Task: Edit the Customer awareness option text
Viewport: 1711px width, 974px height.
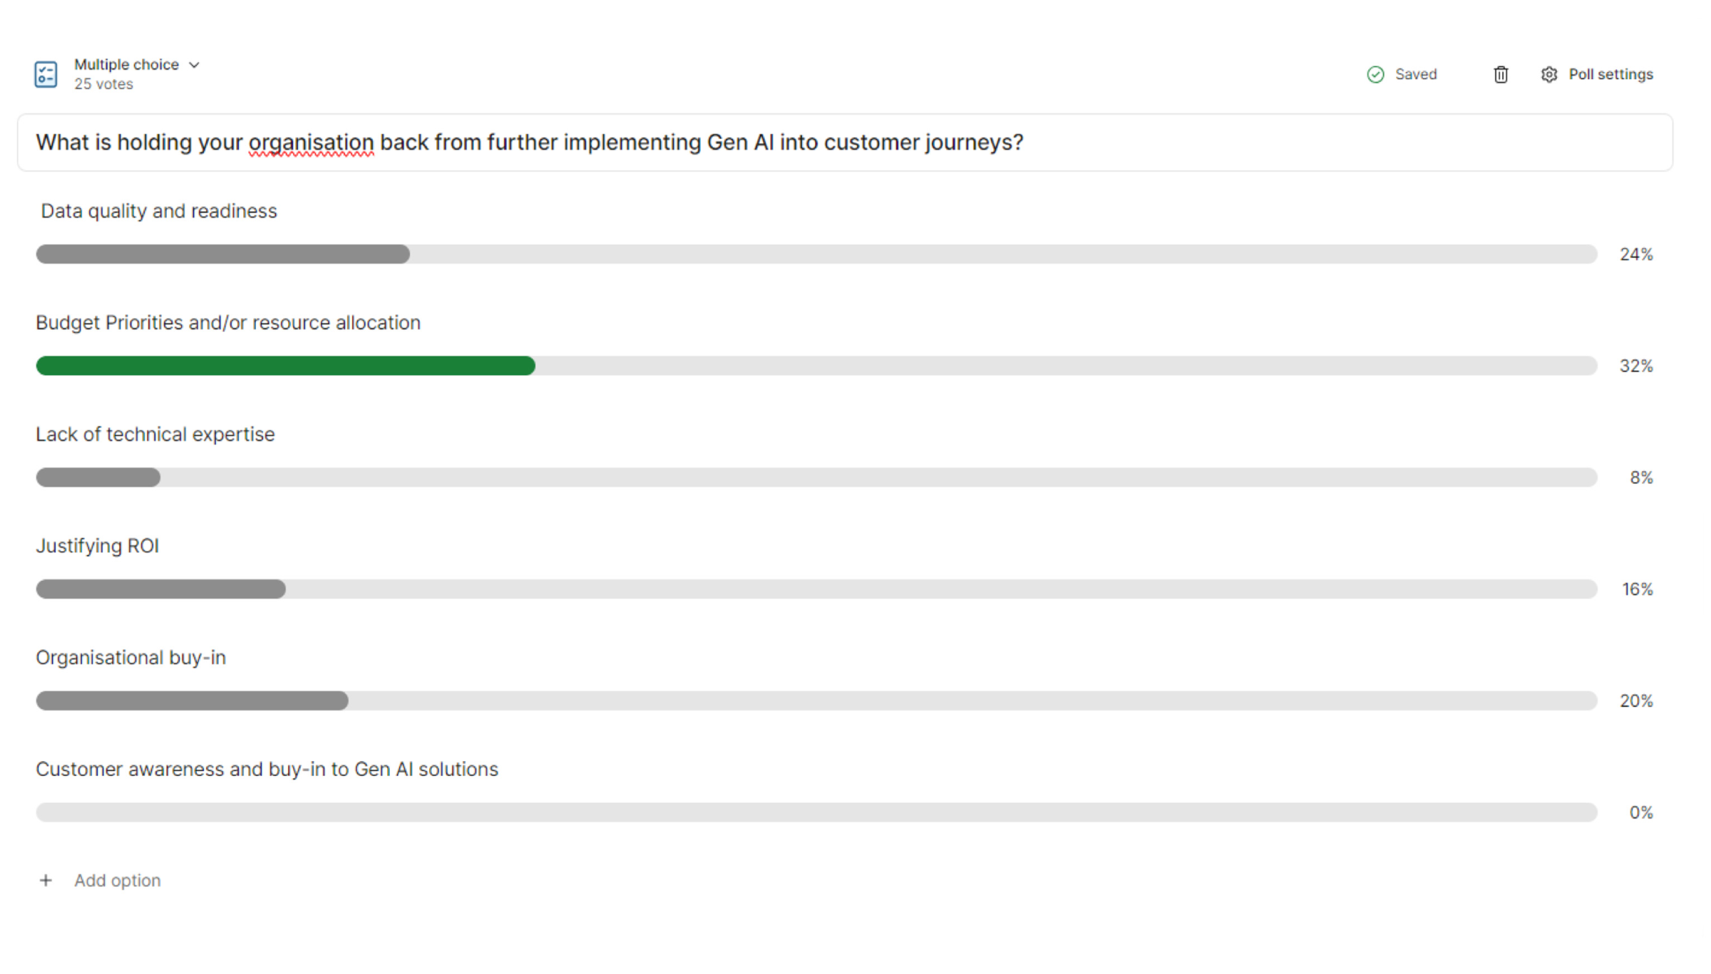Action: [x=267, y=770]
